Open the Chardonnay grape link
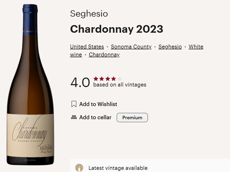The image size is (230, 172). pyautogui.click(x=104, y=55)
